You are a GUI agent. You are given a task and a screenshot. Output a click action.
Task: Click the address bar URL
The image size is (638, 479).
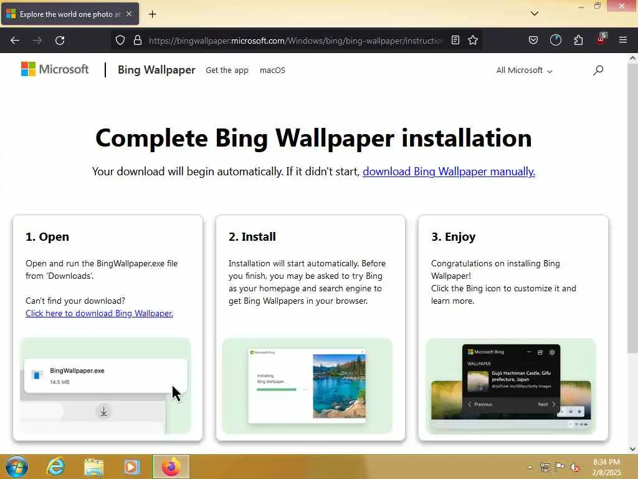click(296, 41)
